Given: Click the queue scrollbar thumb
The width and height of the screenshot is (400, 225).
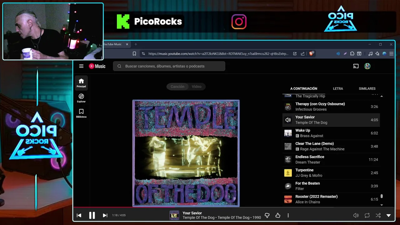Looking at the screenshot, I should pos(382,196).
